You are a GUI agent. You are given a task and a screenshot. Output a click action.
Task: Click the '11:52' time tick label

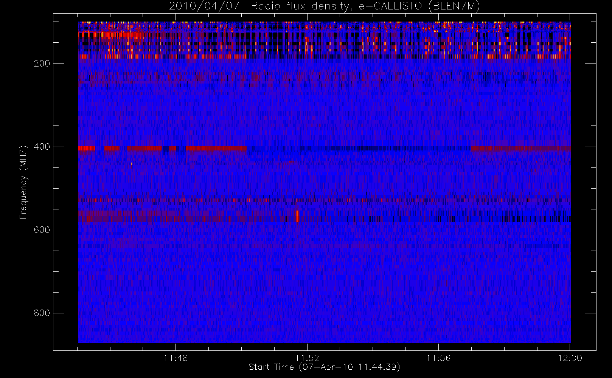click(307, 358)
